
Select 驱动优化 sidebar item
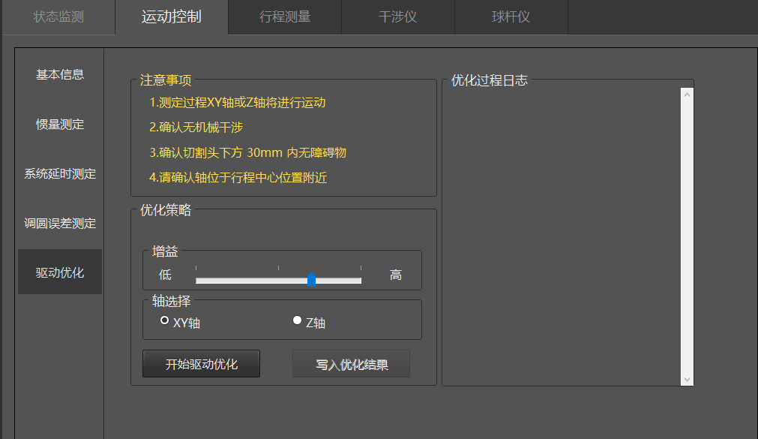click(60, 272)
